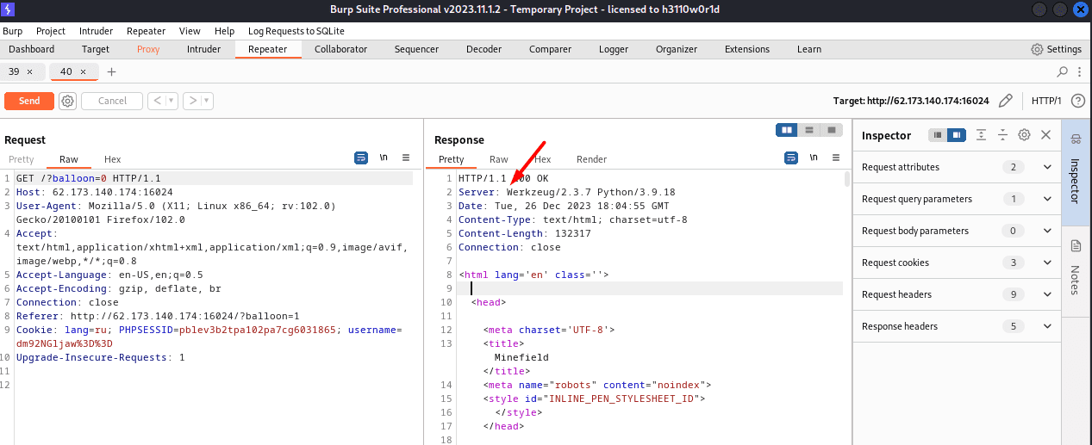The width and height of the screenshot is (1092, 445).
Task: Switch to the Intruder tool tab
Action: tap(203, 49)
